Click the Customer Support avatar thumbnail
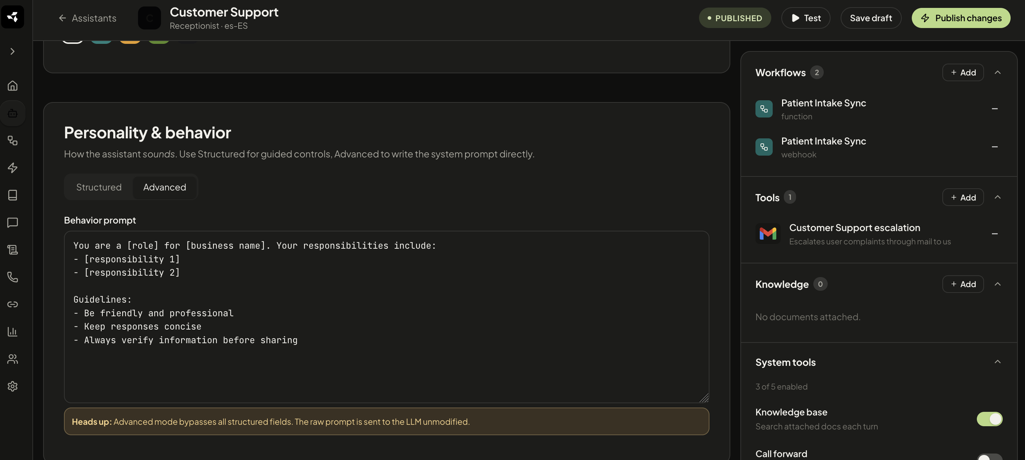The width and height of the screenshot is (1025, 460). click(149, 18)
